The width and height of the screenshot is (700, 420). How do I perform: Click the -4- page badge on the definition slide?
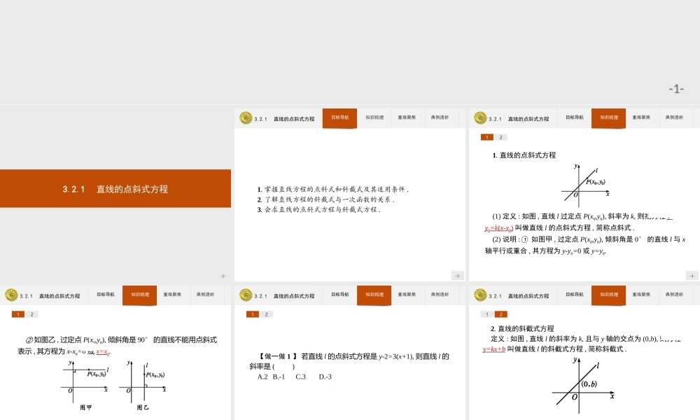point(692,276)
